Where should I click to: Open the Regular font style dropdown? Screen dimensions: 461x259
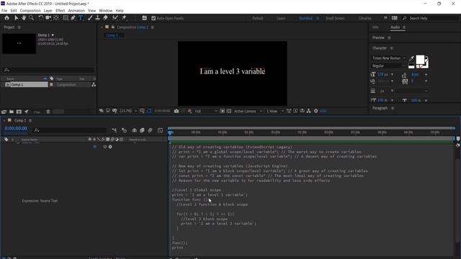point(389,65)
